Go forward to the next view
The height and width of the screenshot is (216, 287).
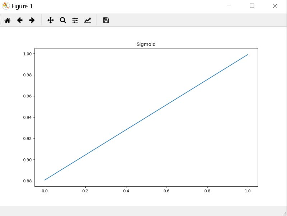[x=32, y=20]
